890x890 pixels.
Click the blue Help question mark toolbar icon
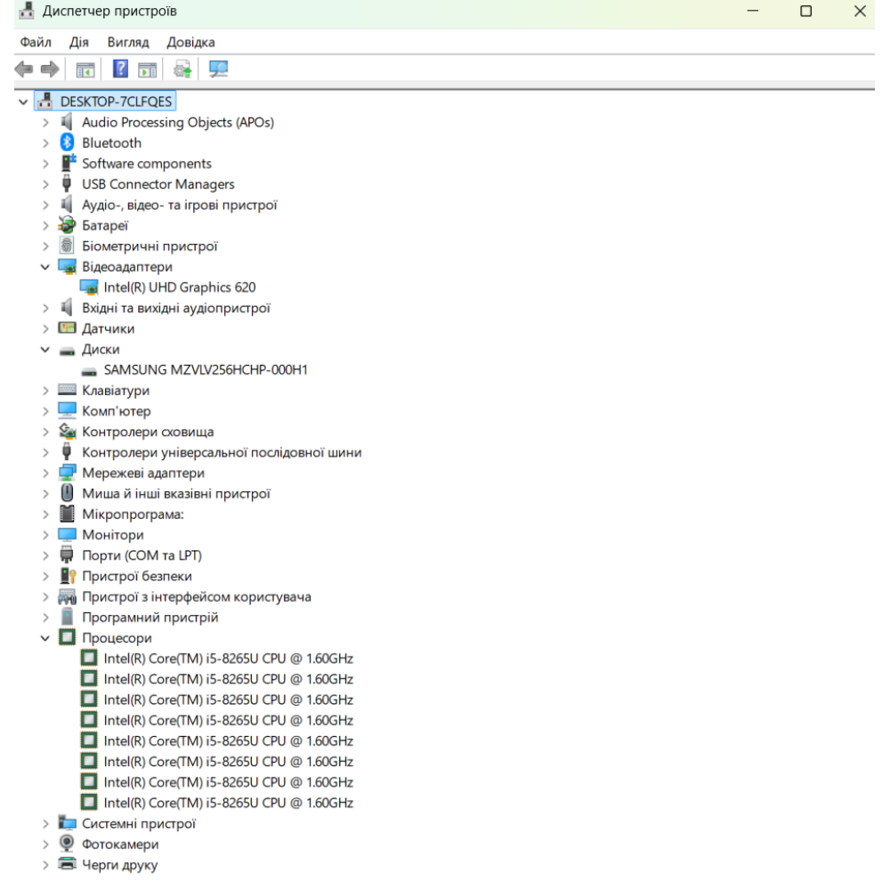[x=120, y=69]
